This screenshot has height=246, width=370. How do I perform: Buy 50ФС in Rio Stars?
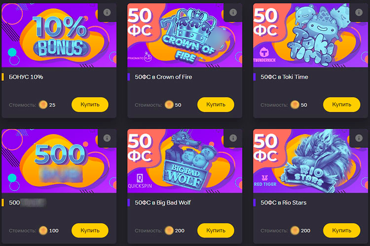point(341,230)
